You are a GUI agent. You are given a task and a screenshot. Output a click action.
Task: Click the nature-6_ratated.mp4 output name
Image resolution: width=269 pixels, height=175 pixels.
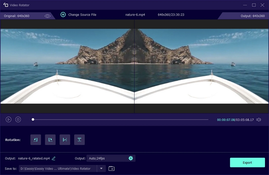[x=34, y=158]
